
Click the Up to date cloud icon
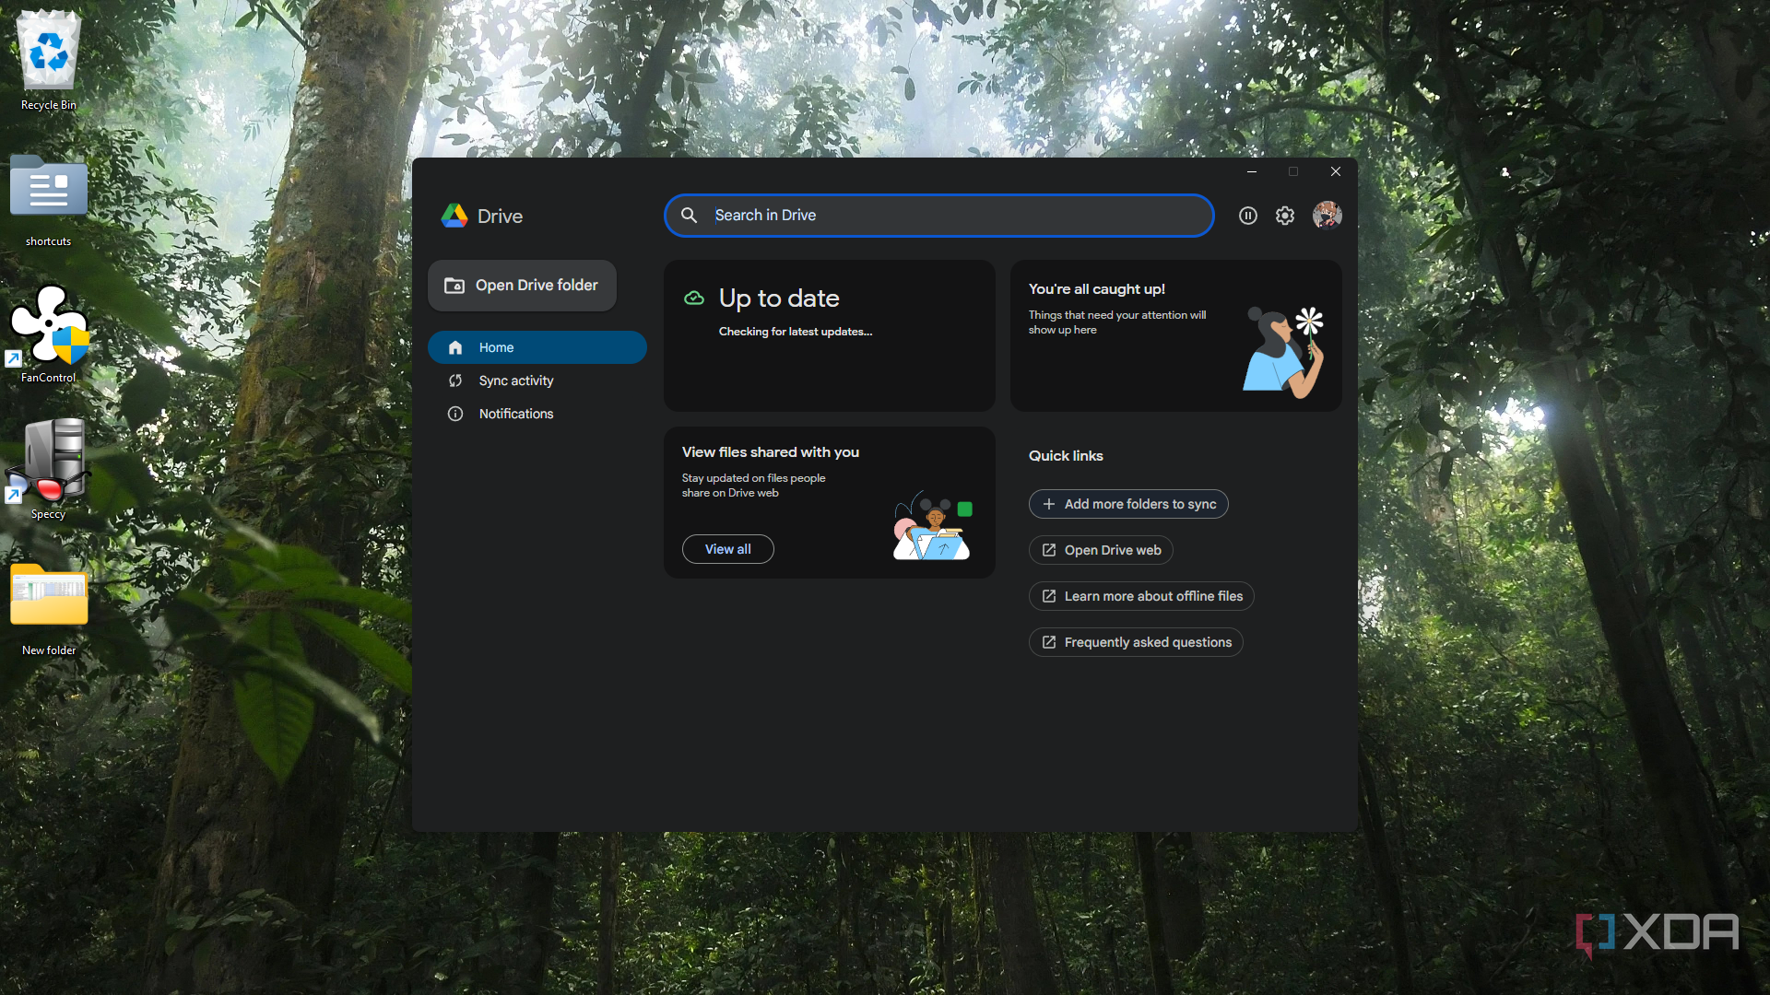pyautogui.click(x=694, y=298)
